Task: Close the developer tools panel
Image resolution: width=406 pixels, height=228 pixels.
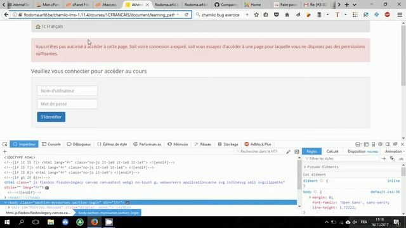Action: tap(402, 144)
